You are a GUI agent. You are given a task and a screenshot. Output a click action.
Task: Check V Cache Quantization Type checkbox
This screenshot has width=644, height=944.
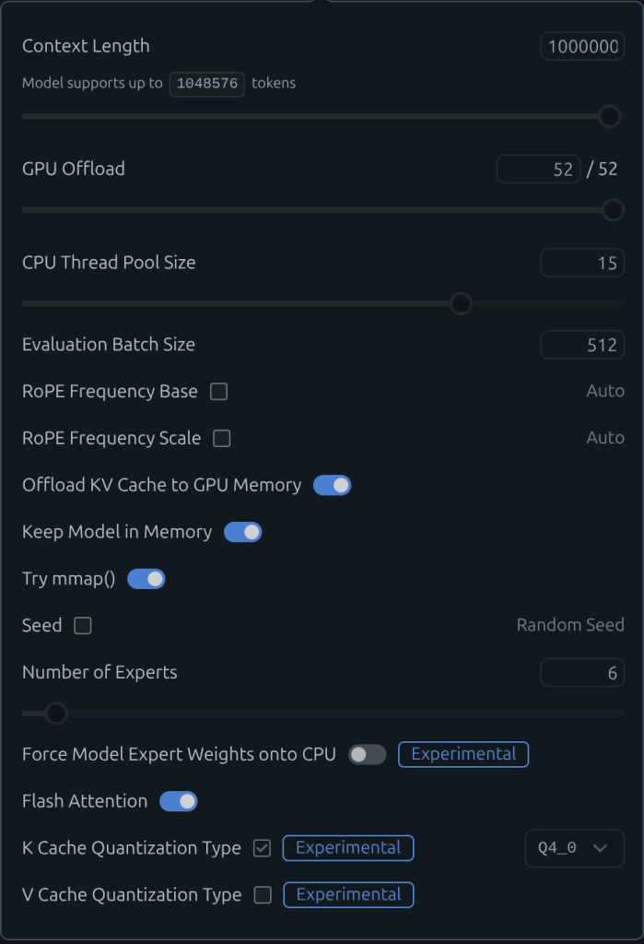pyautogui.click(x=263, y=895)
